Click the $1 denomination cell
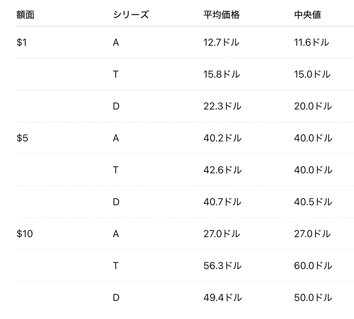 click(x=22, y=43)
